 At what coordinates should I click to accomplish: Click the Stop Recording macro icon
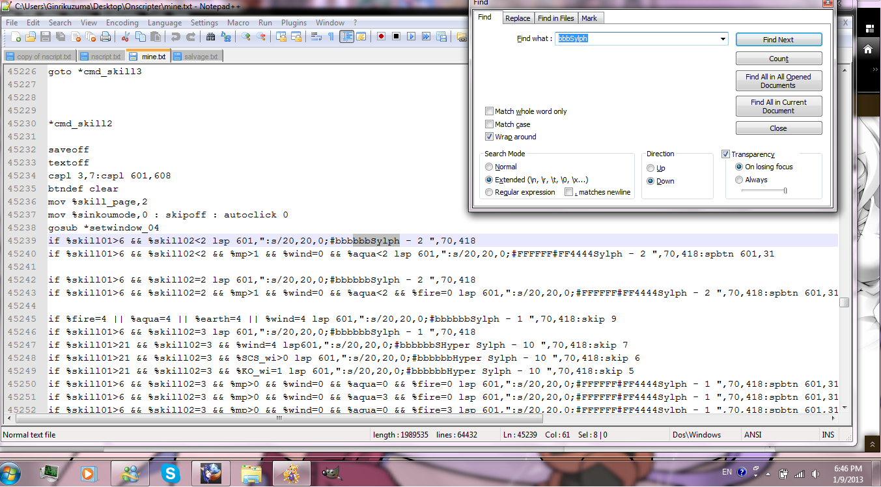coord(396,37)
